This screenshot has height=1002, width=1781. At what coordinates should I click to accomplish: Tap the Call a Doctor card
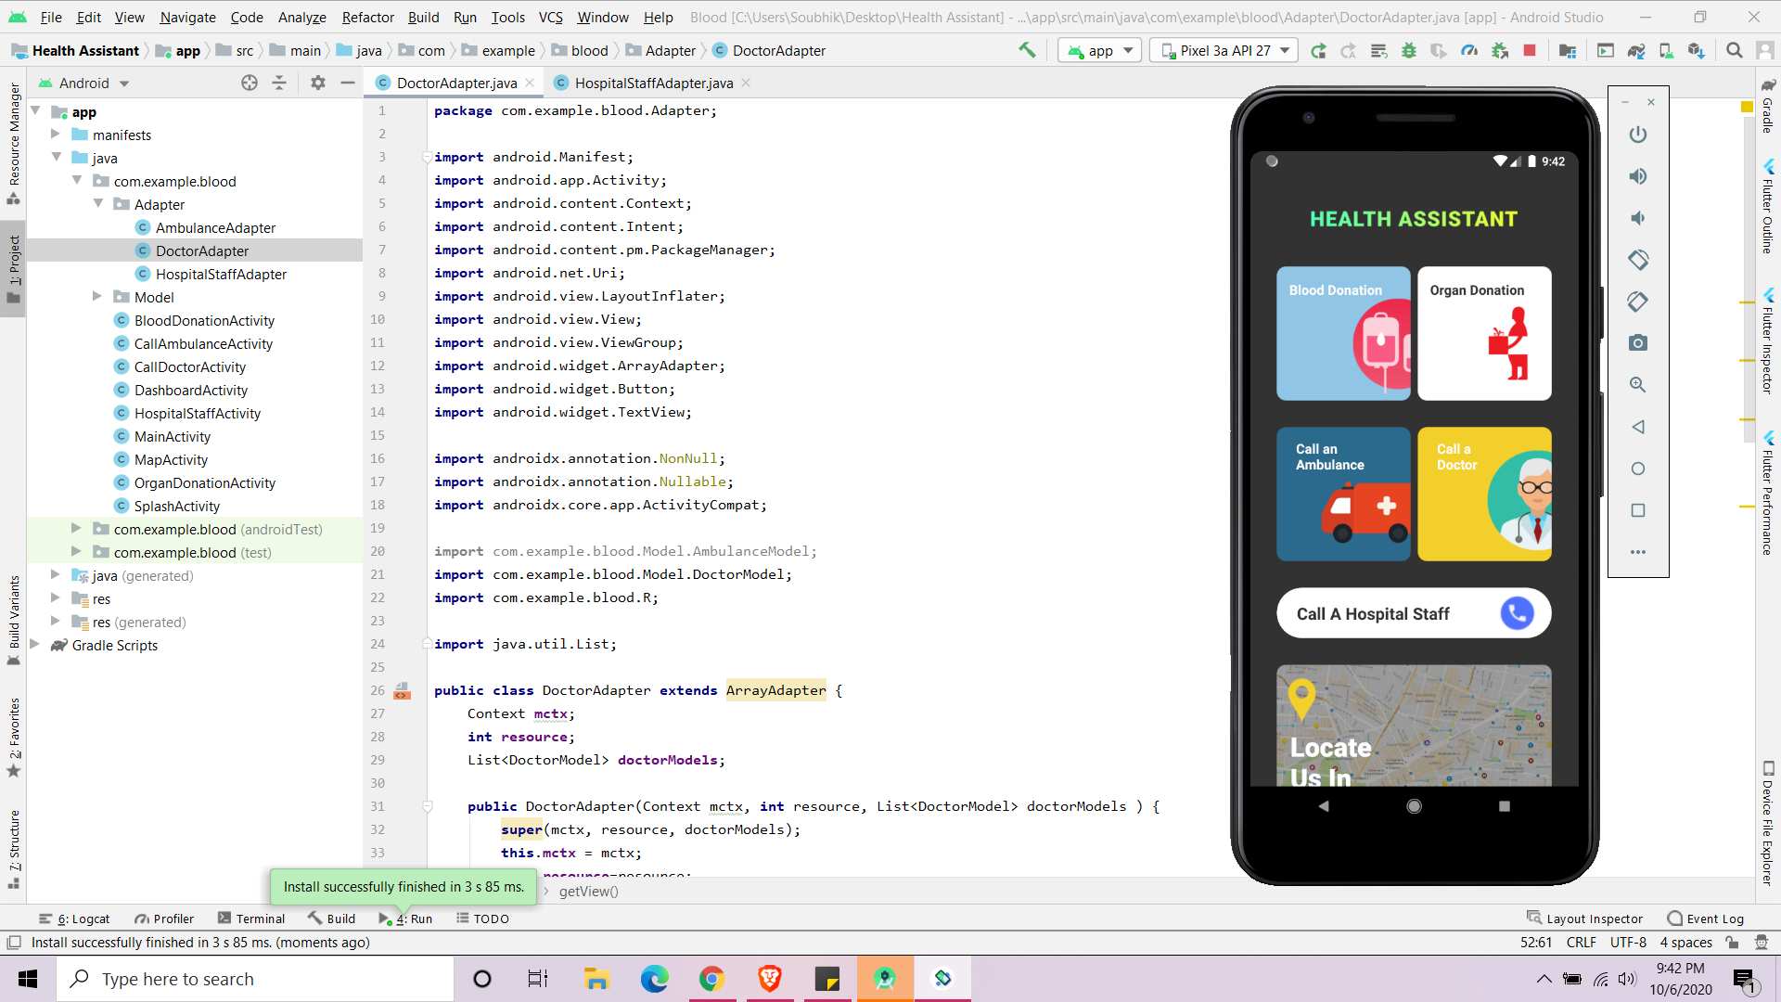[x=1484, y=494]
